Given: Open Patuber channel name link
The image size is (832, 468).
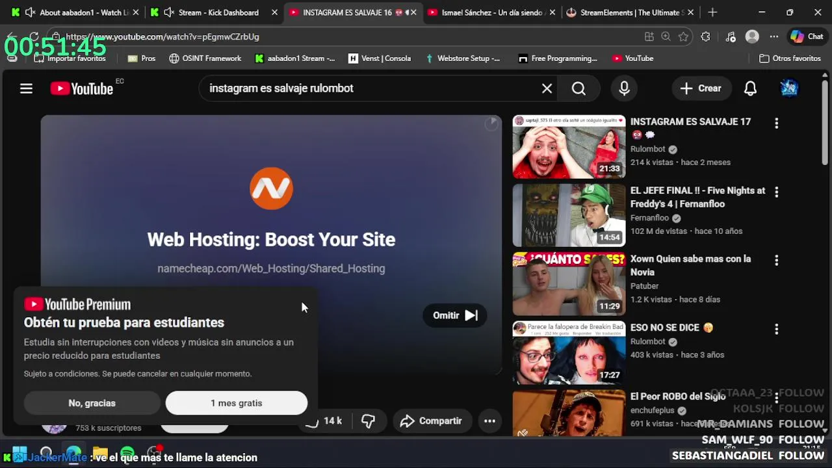Looking at the screenshot, I should tap(644, 286).
